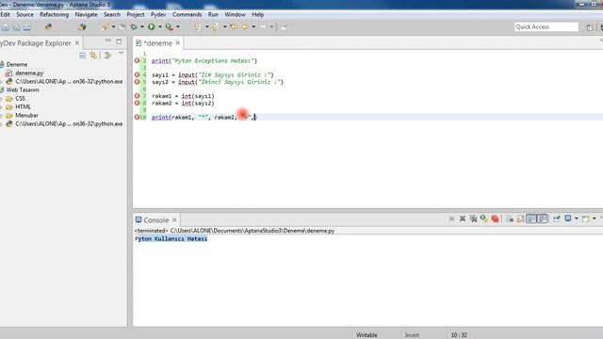Open the Pydev menu
This screenshot has width=603, height=339.
click(x=158, y=15)
